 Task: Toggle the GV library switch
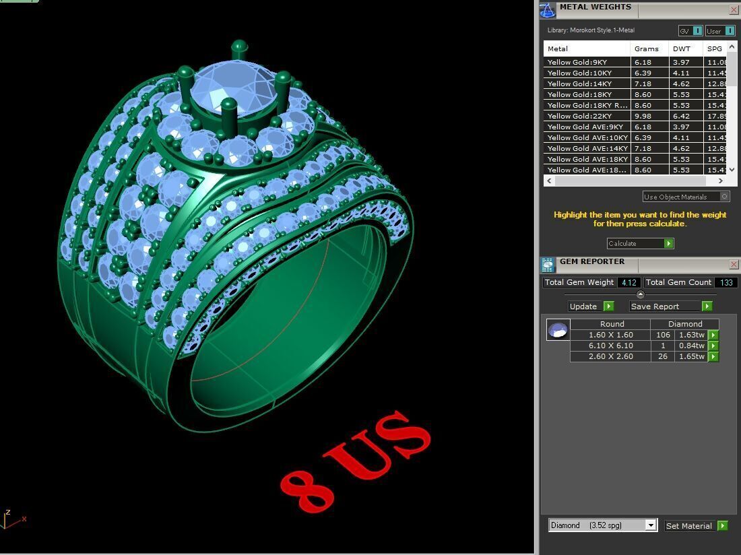pyautogui.click(x=697, y=31)
